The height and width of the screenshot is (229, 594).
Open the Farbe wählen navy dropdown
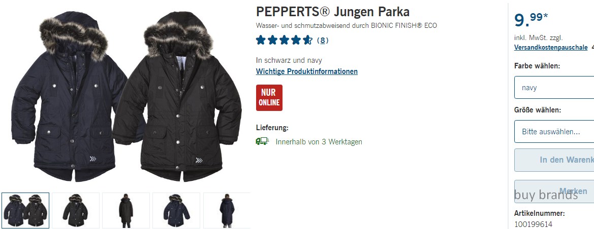point(554,88)
